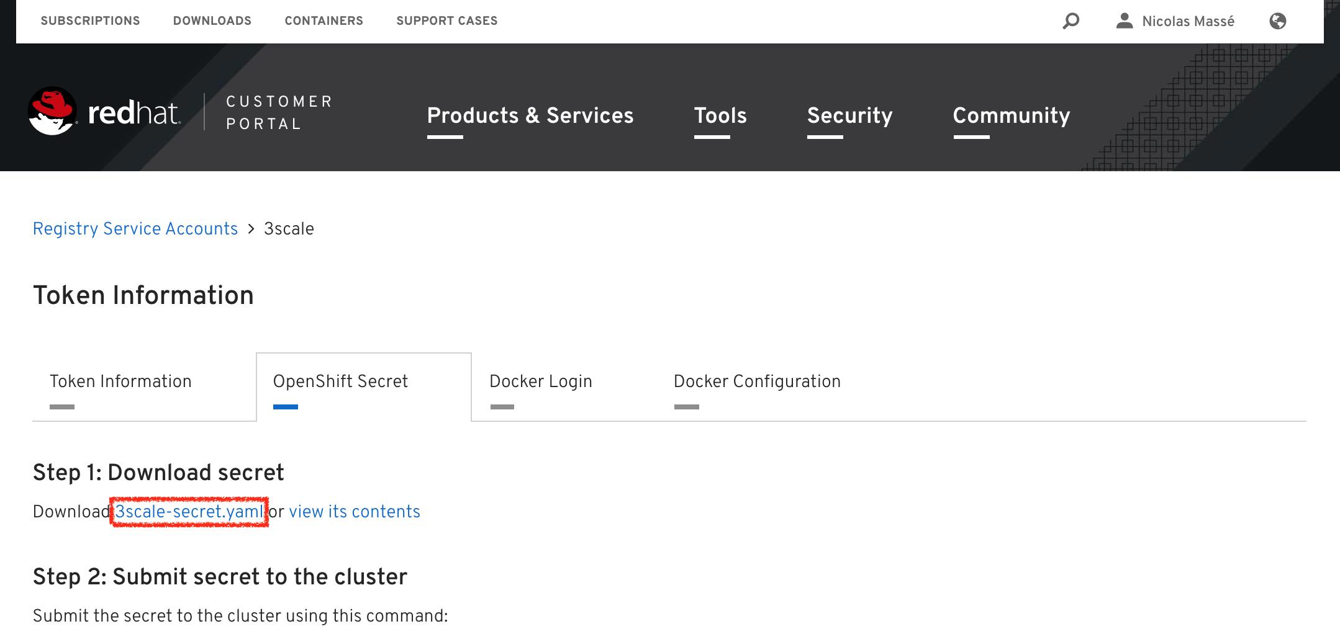Switch to the Token Information tab
The image size is (1340, 629).
coord(120,381)
